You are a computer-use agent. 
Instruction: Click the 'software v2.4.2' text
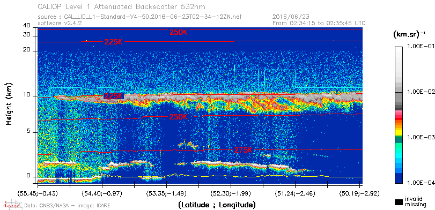60,23
